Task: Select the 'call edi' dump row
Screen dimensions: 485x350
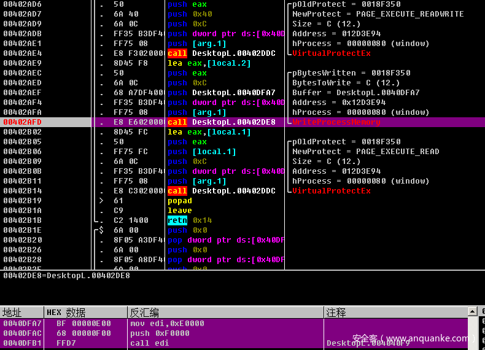Action: (x=148, y=343)
